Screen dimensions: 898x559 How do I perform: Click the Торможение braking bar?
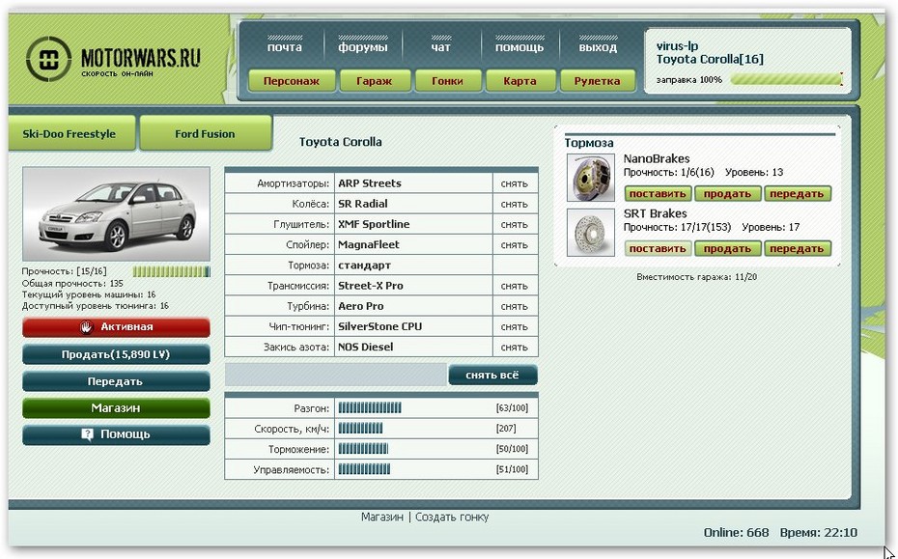(x=363, y=449)
